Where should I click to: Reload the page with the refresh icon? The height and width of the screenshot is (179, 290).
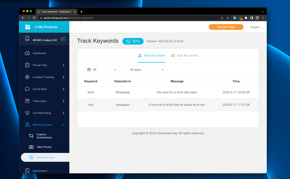pos(34,18)
